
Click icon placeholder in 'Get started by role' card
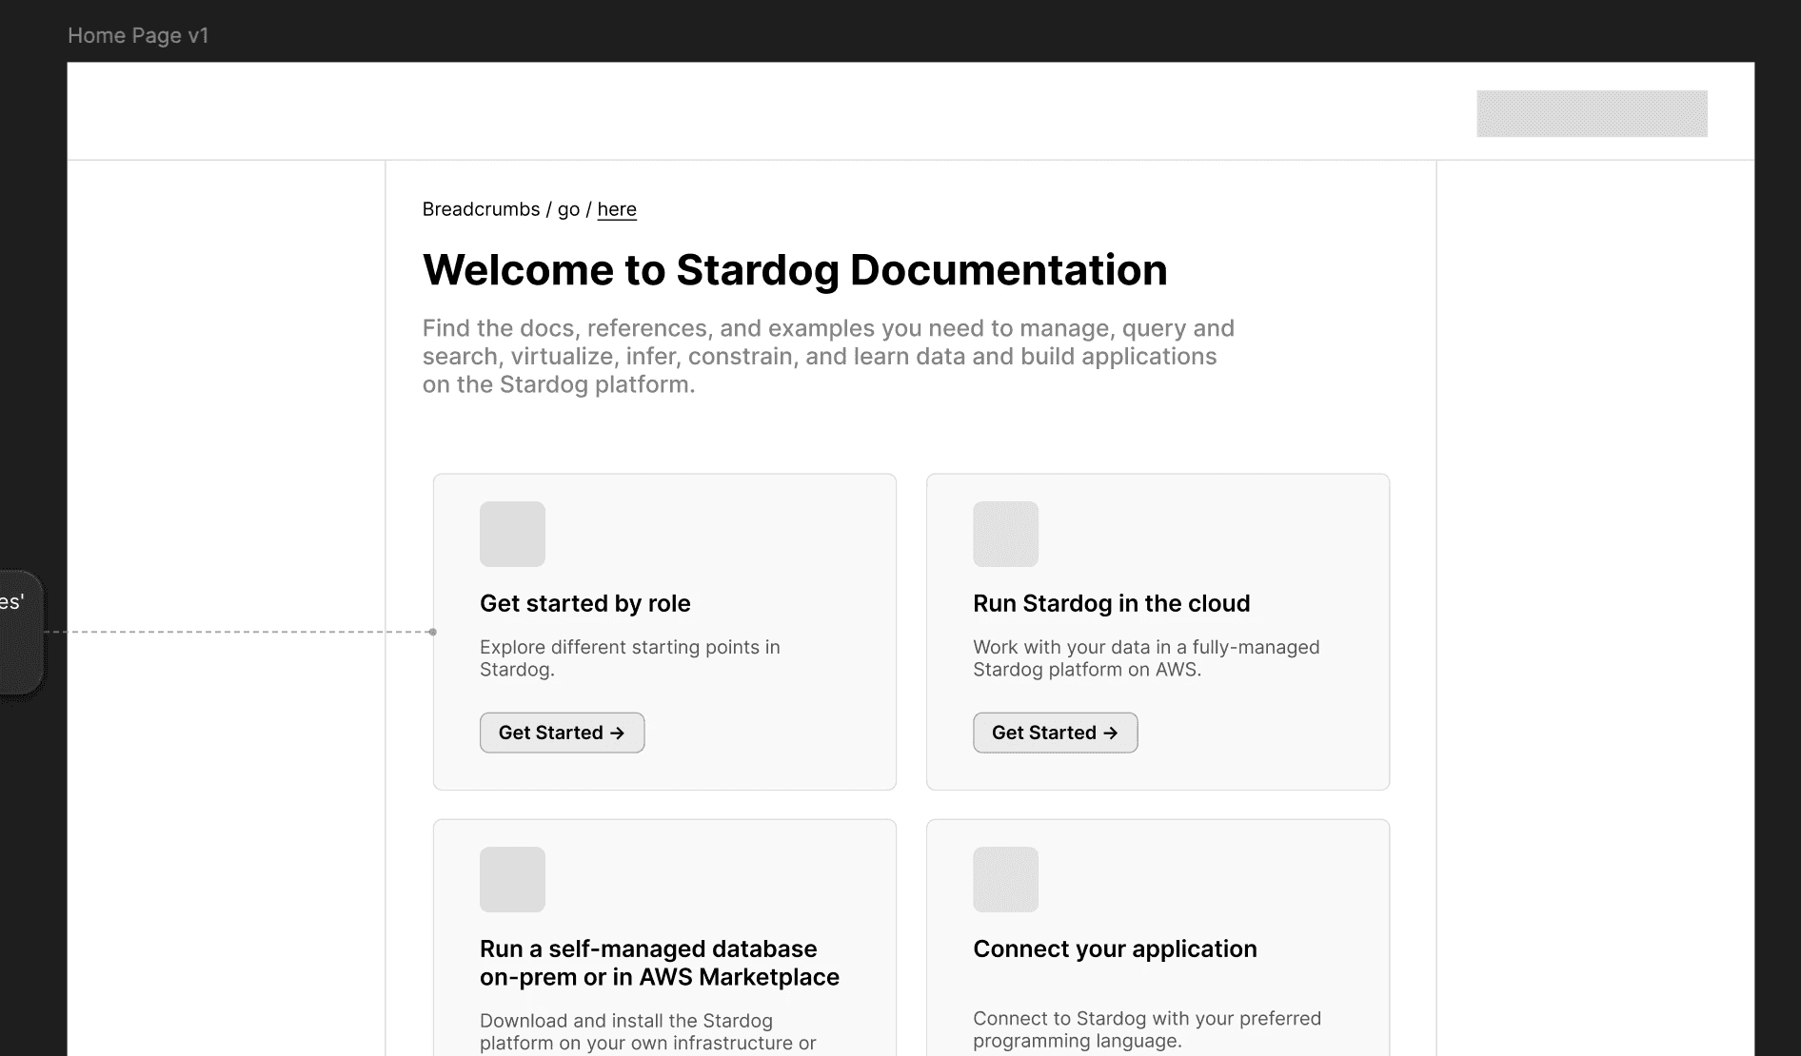[x=512, y=534]
